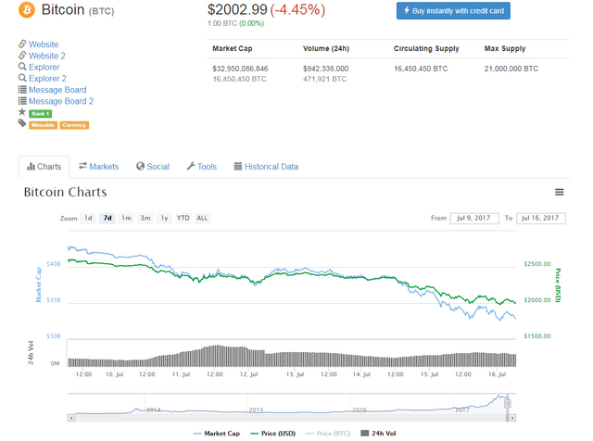The width and height of the screenshot is (593, 441).
Task: Click the star icon next to Rank 1
Action: click(22, 112)
